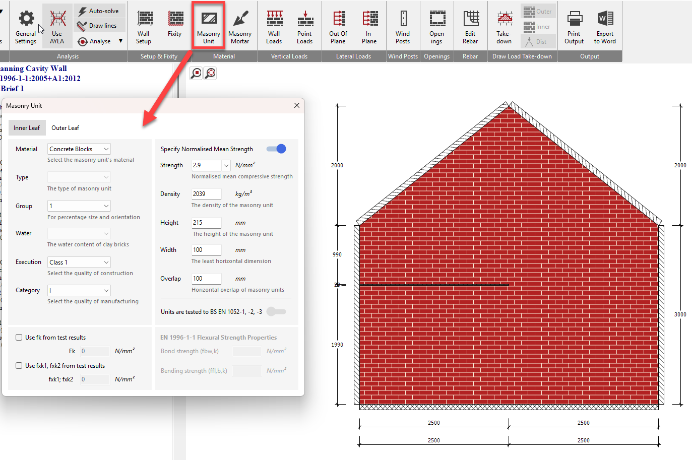The image size is (692, 460).
Task: Select the Masonry Mortar tool
Action: tap(240, 25)
